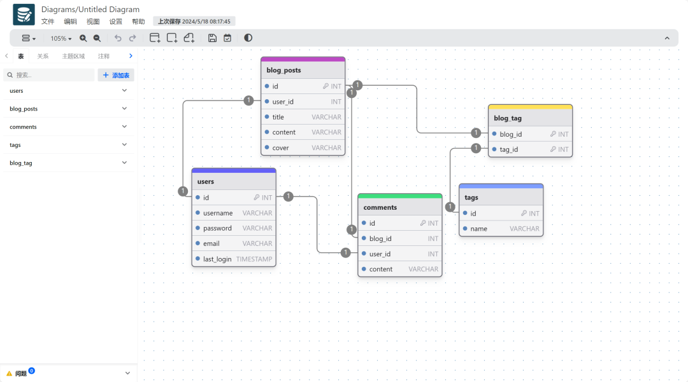The image size is (688, 382).
Task: Save the diagram with the floppy icon
Action: [212, 38]
